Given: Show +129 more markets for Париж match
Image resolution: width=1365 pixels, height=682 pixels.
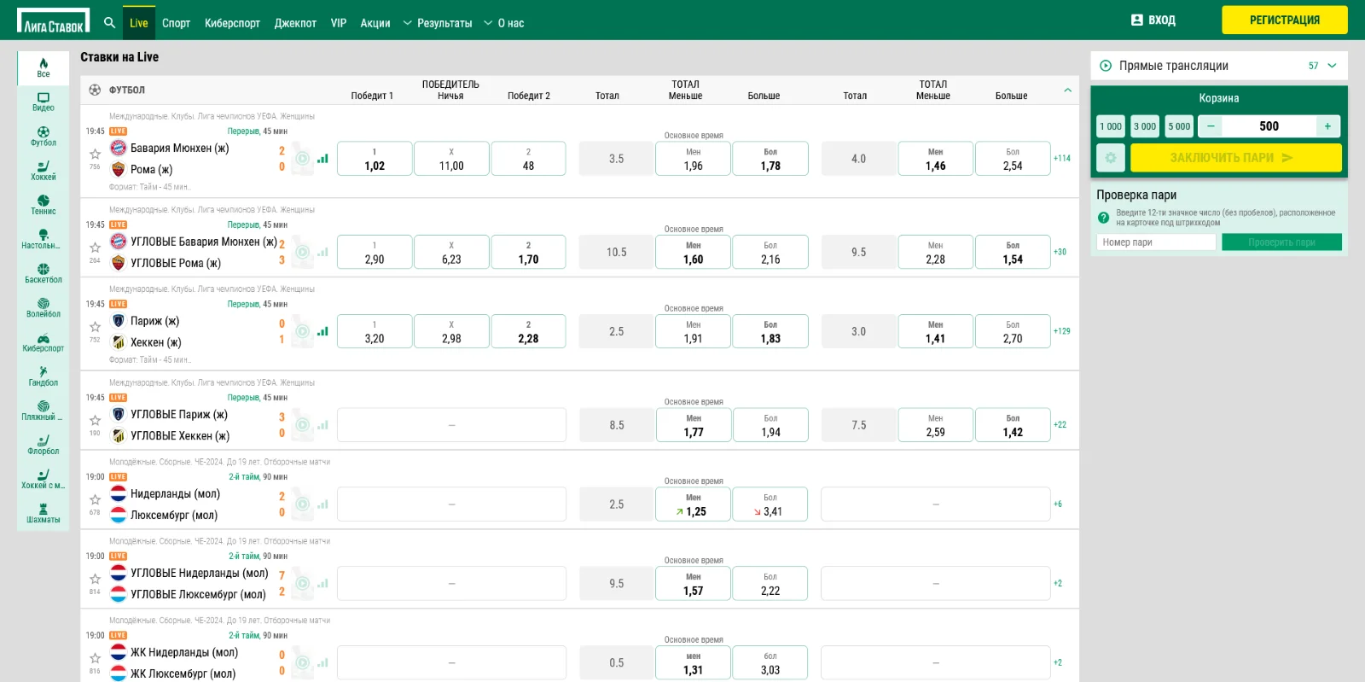Looking at the screenshot, I should pyautogui.click(x=1062, y=331).
